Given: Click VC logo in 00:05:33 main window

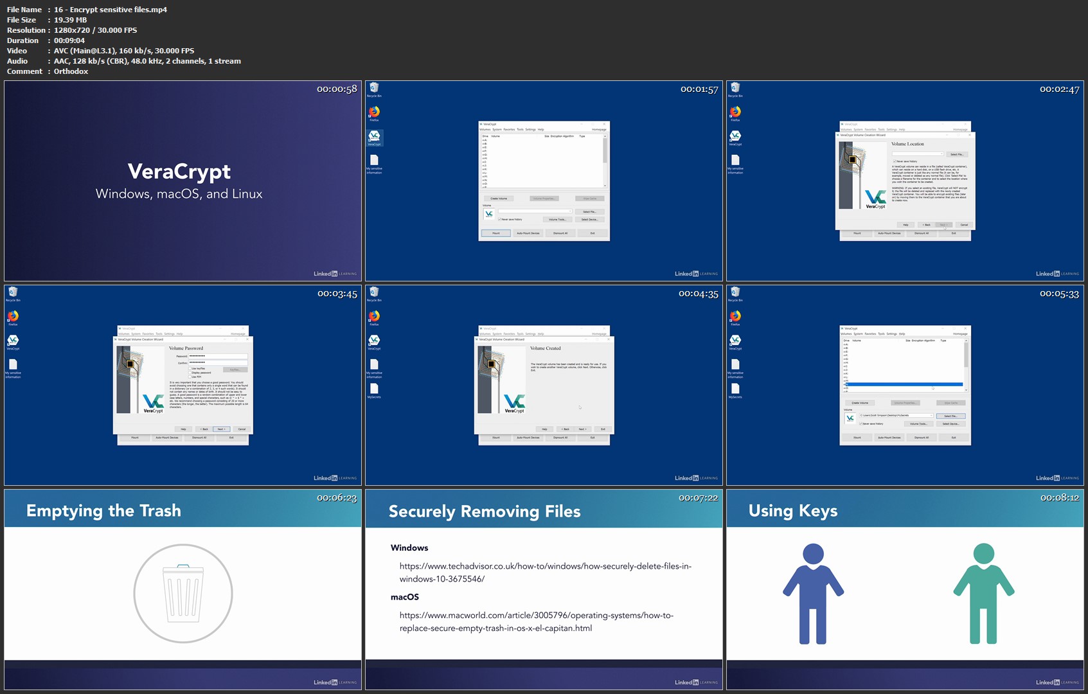Looking at the screenshot, I should [850, 418].
